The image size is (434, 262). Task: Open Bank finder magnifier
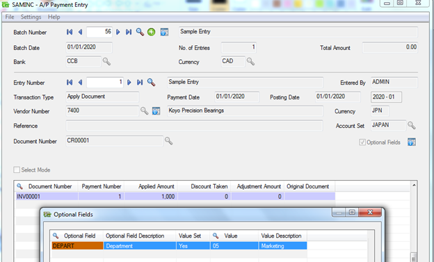(x=106, y=61)
